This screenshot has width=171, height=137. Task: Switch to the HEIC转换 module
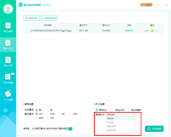(x=8, y=79)
